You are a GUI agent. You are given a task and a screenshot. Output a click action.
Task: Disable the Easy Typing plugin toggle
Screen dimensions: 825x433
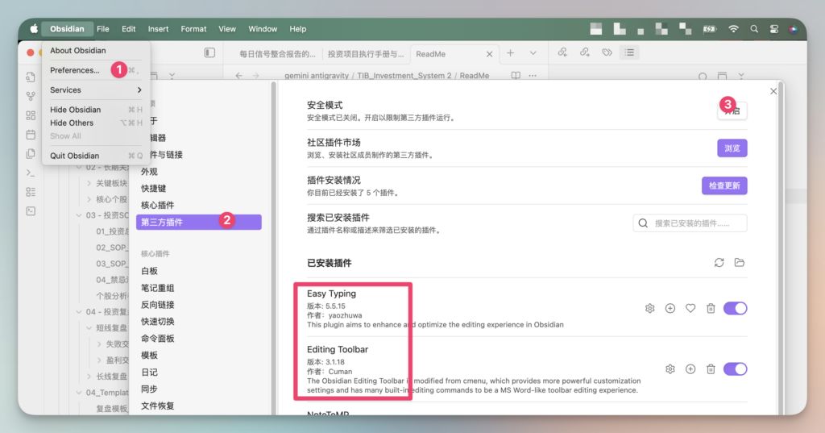(735, 308)
